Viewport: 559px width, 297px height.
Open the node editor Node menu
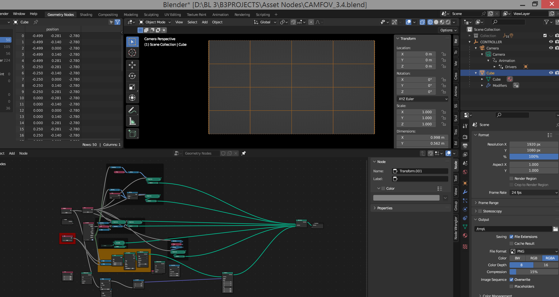(x=23, y=153)
